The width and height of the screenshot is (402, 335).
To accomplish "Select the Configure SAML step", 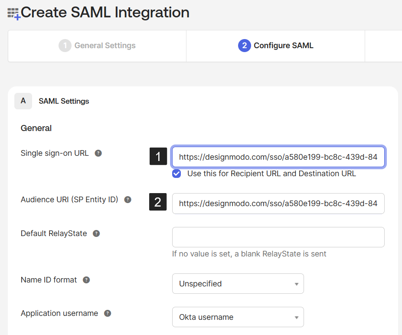I will coord(276,46).
